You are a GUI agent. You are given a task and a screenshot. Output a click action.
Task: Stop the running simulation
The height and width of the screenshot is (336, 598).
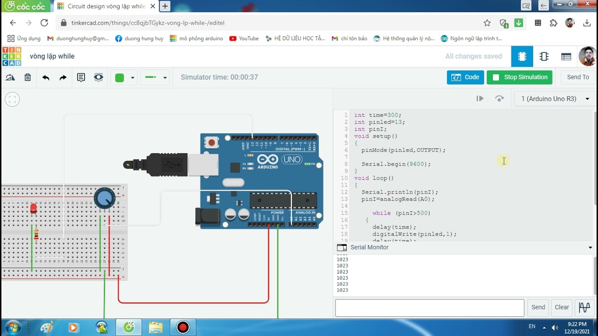(520, 77)
